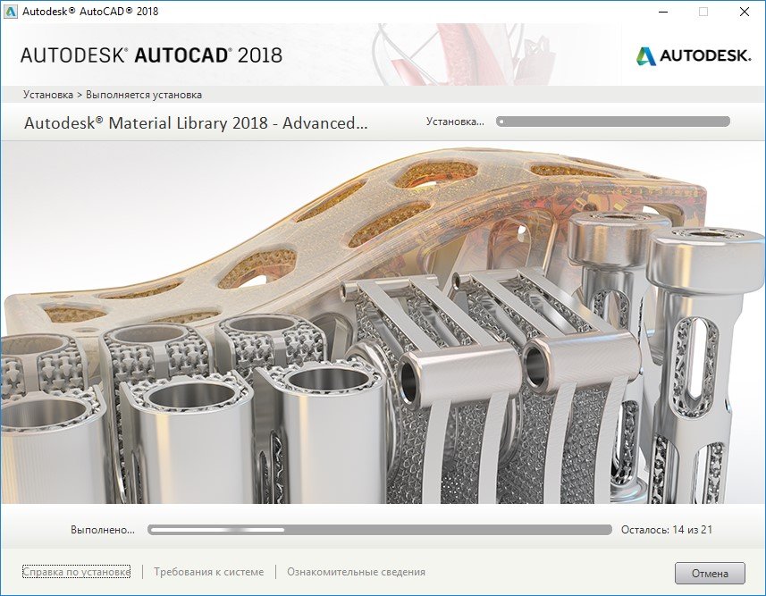The image size is (766, 596).
Task: Click the text 'Осталось: 14 из 21'
Action: 667,530
